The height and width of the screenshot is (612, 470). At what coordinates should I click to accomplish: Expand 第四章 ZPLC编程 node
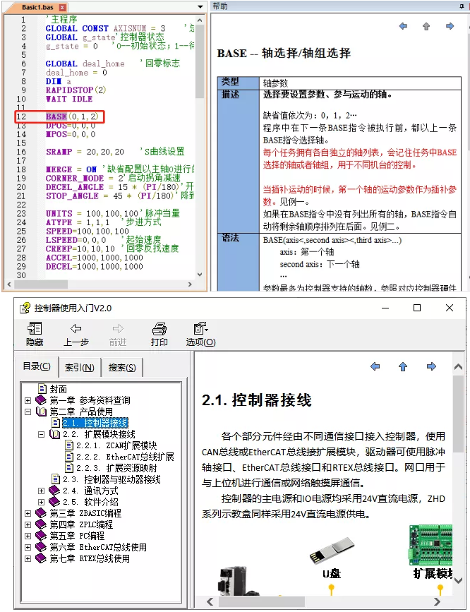pos(28,524)
